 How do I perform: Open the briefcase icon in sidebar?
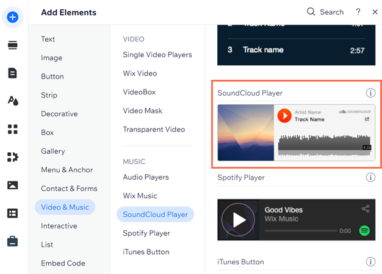tap(13, 241)
